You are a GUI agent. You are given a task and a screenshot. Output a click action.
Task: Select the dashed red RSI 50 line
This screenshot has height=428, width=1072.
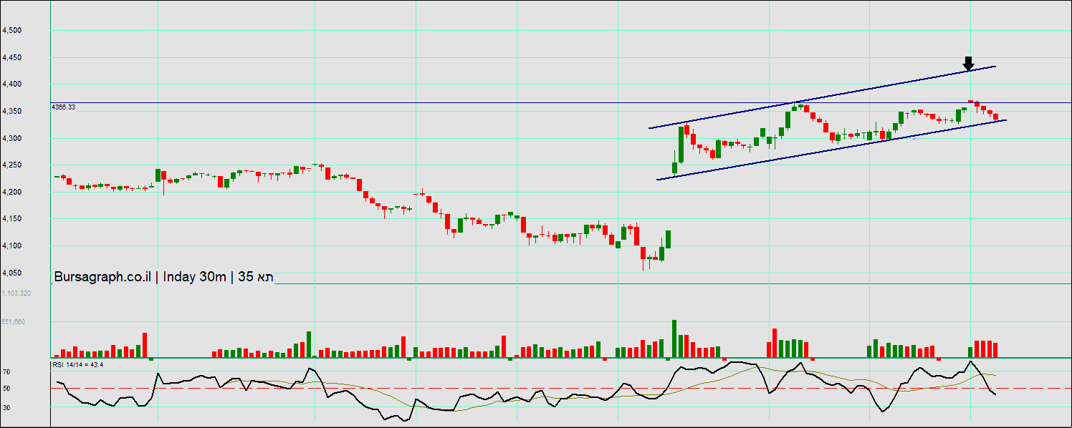pyautogui.click(x=502, y=389)
